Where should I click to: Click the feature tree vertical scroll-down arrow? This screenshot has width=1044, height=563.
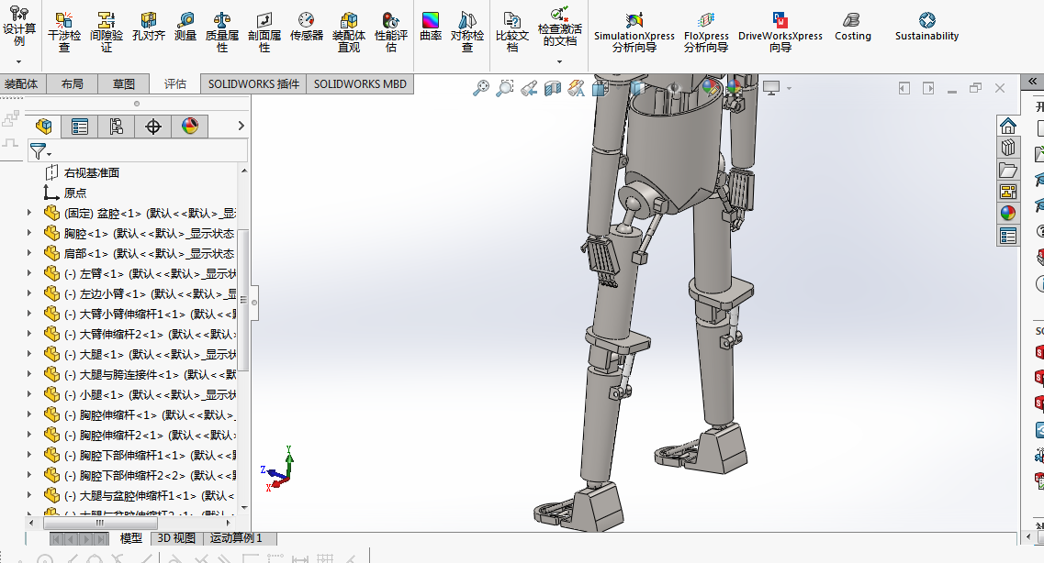[x=244, y=508]
